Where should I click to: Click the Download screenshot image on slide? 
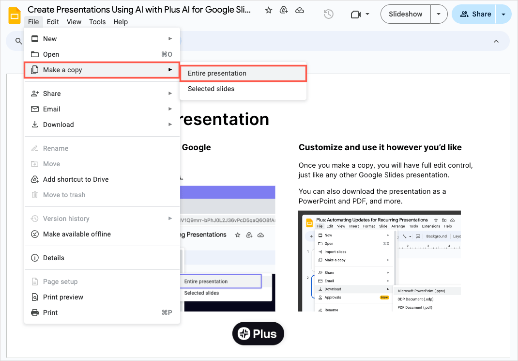[379, 261]
